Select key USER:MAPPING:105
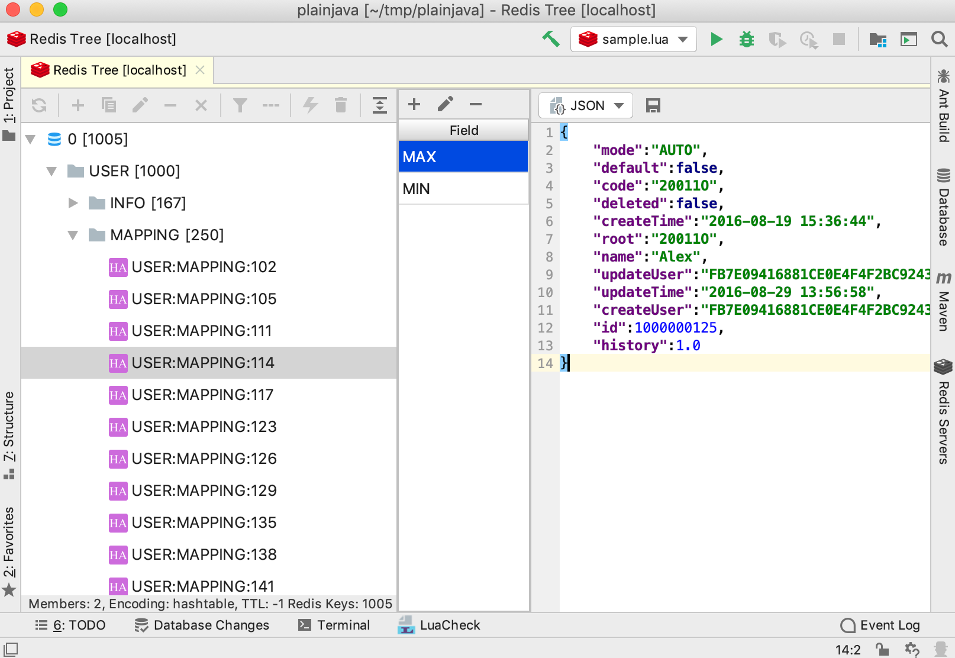 tap(204, 299)
